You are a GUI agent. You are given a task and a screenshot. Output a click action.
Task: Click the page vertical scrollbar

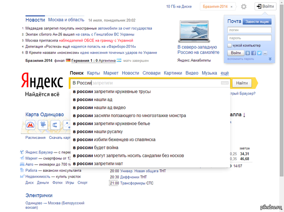281,90
